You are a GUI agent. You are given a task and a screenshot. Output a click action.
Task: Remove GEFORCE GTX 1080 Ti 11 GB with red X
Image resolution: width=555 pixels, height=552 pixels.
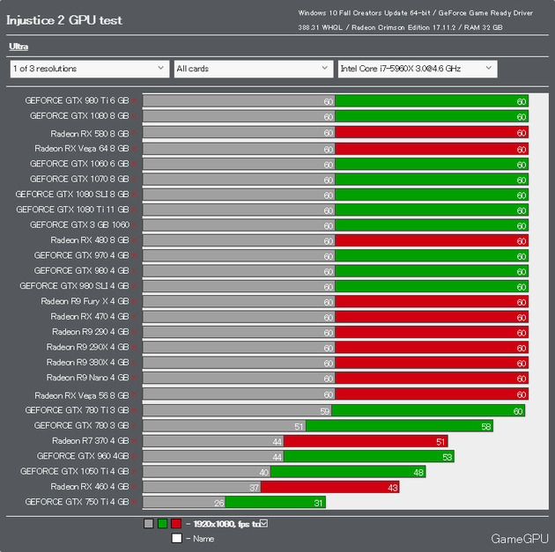click(134, 210)
